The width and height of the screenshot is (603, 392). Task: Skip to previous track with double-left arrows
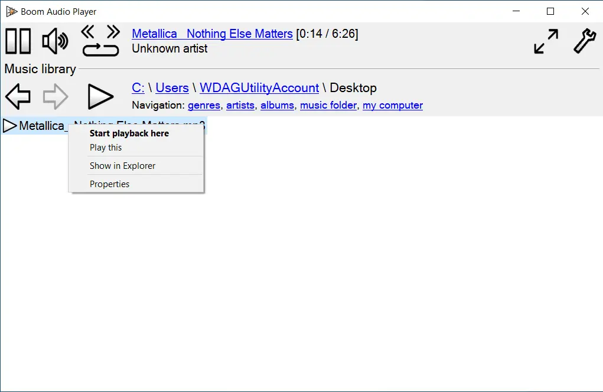[88, 32]
